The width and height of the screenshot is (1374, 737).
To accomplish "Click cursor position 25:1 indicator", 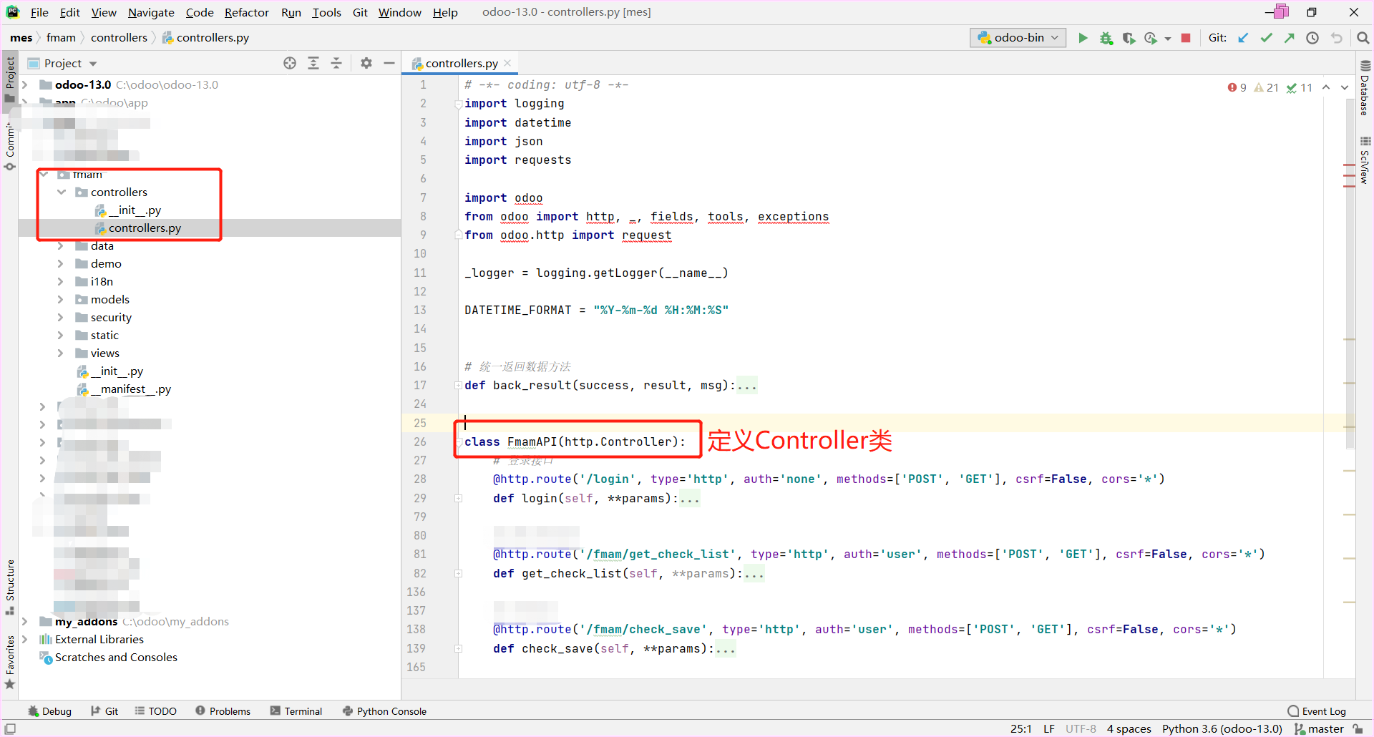I will pyautogui.click(x=1021, y=728).
